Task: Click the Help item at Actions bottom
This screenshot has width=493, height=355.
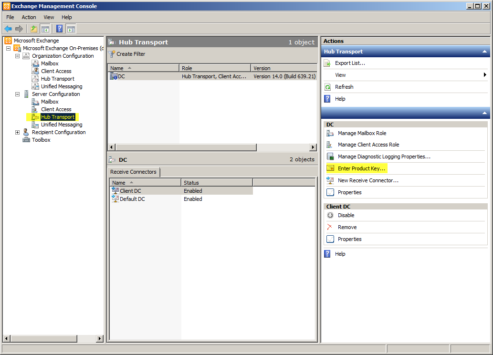Action: 340,254
